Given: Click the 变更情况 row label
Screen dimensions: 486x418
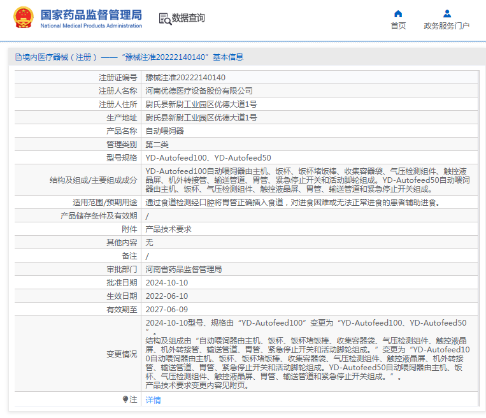Looking at the screenshot, I should pos(122,354).
